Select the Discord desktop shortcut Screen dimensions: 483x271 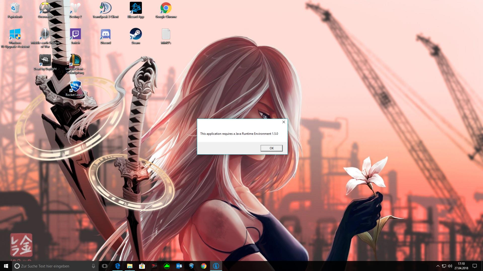[x=105, y=36]
